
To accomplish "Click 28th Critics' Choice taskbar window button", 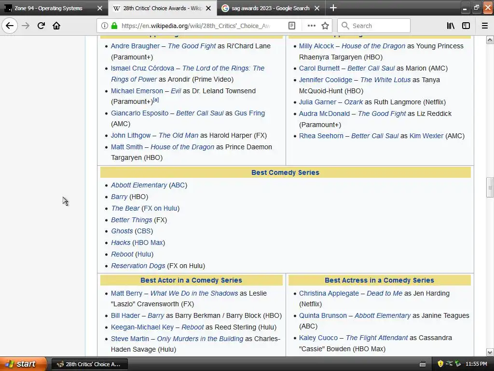I will pyautogui.click(x=89, y=364).
